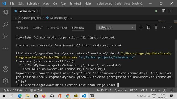Select language mode Python in status bar

[155, 90]
